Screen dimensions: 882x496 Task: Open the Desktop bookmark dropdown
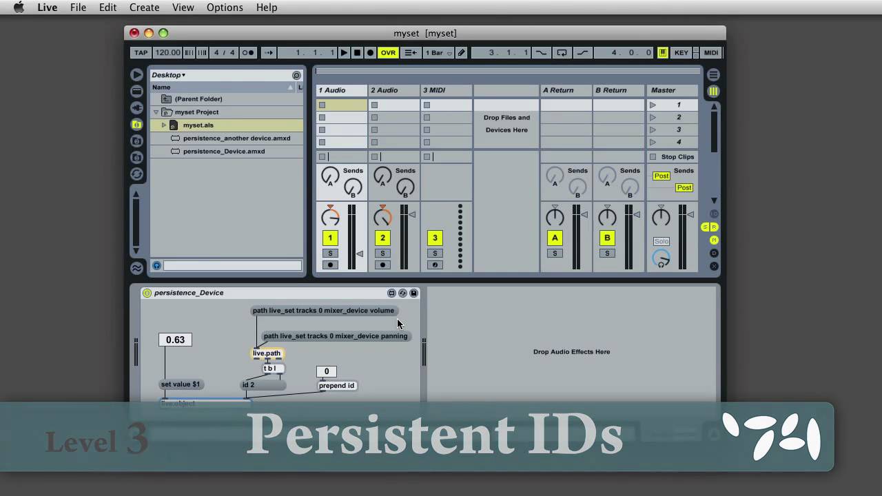pos(169,75)
